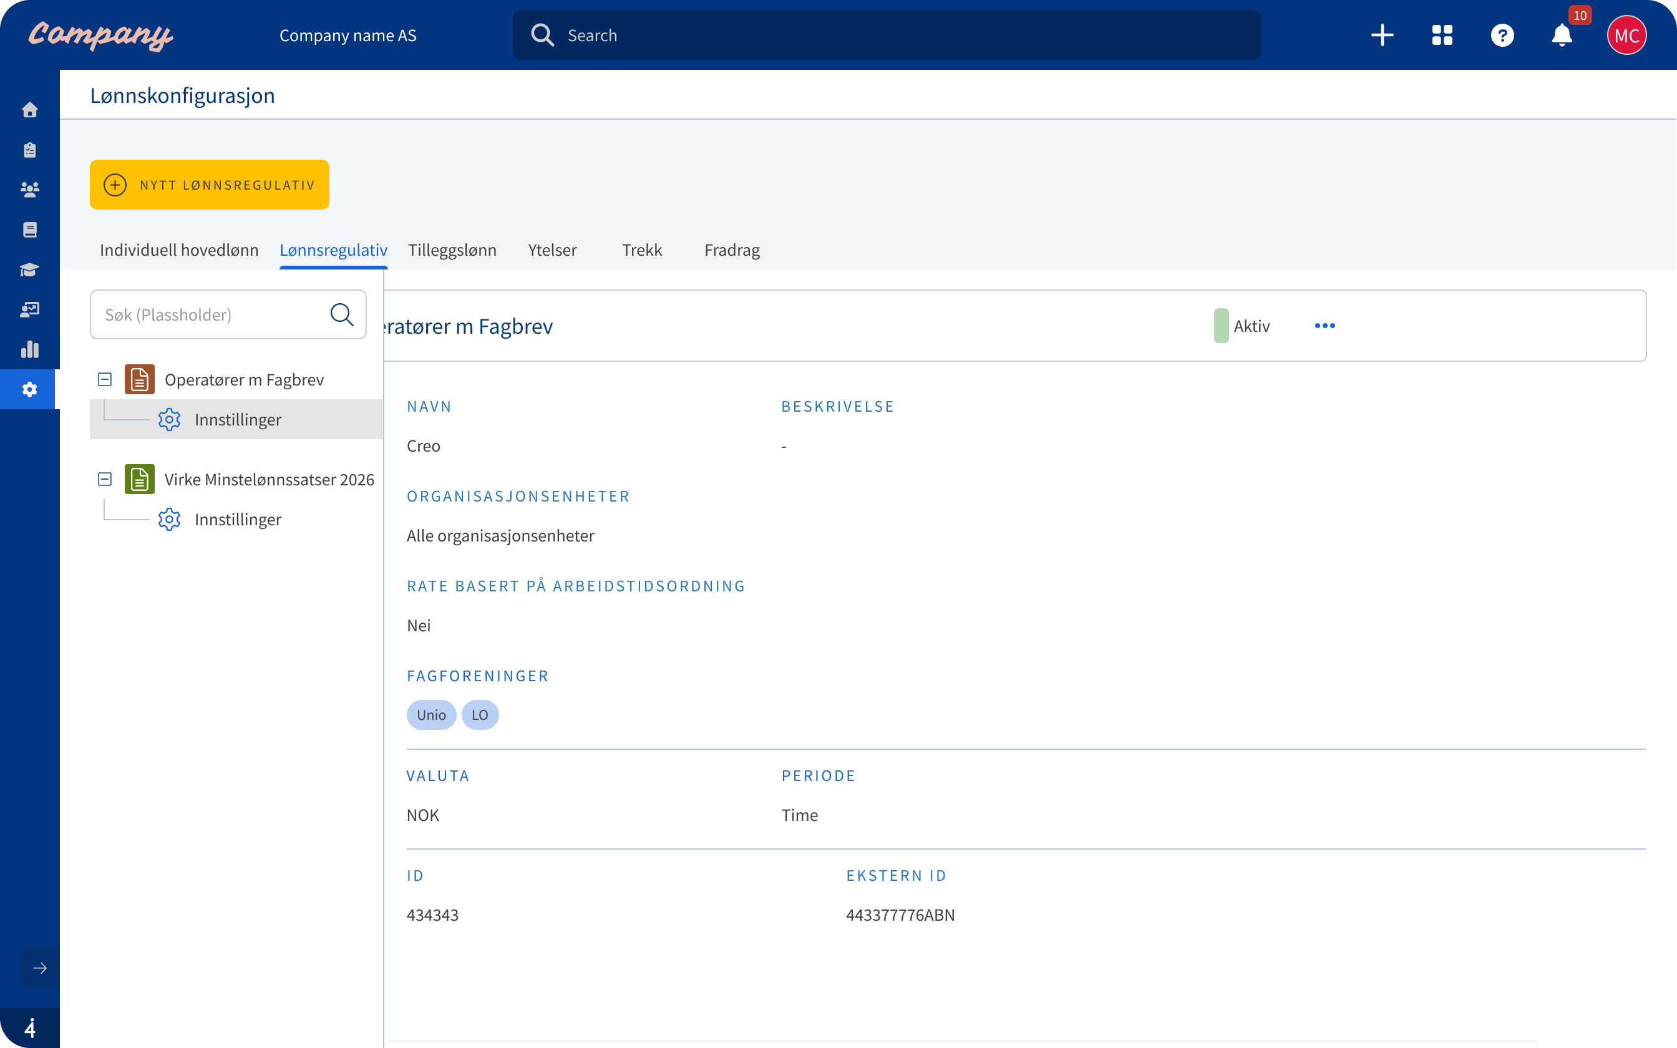Viewport: 1677px width, 1048px height.
Task: Click the green Aktiv status indicator
Action: 1221,326
